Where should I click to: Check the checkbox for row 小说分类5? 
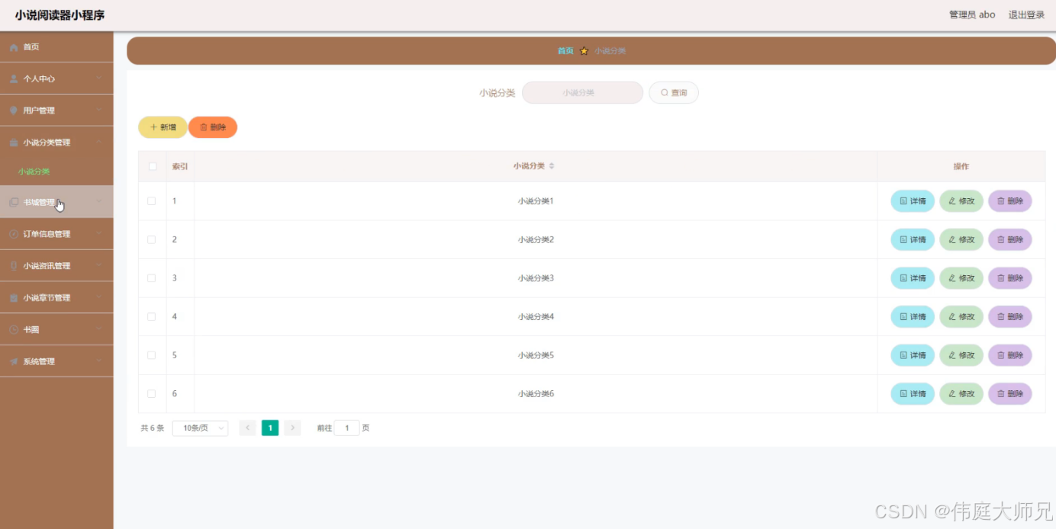coord(152,355)
